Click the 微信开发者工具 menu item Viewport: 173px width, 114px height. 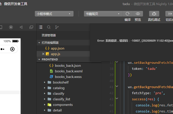(16, 4)
